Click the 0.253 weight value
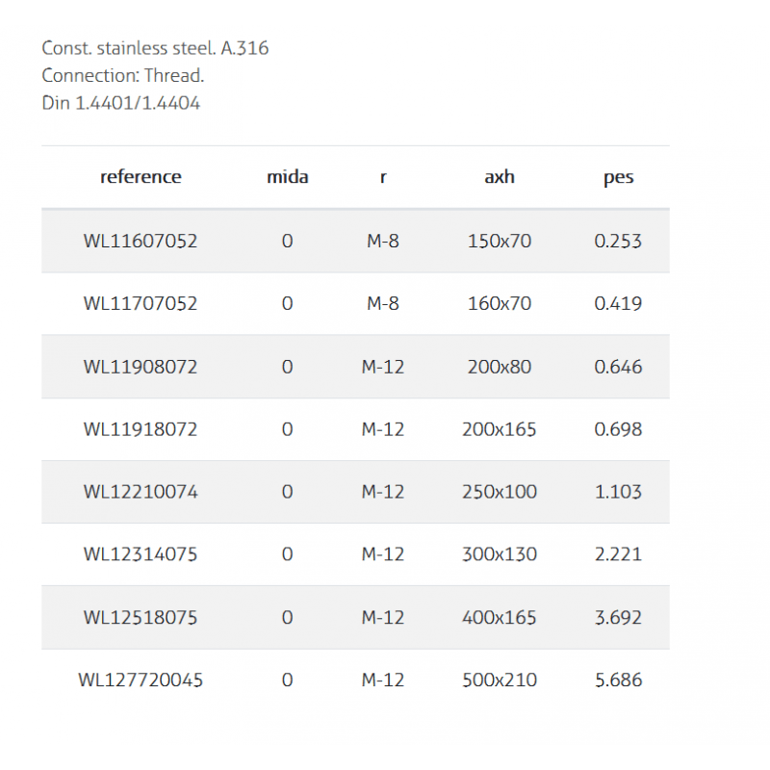 618,241
